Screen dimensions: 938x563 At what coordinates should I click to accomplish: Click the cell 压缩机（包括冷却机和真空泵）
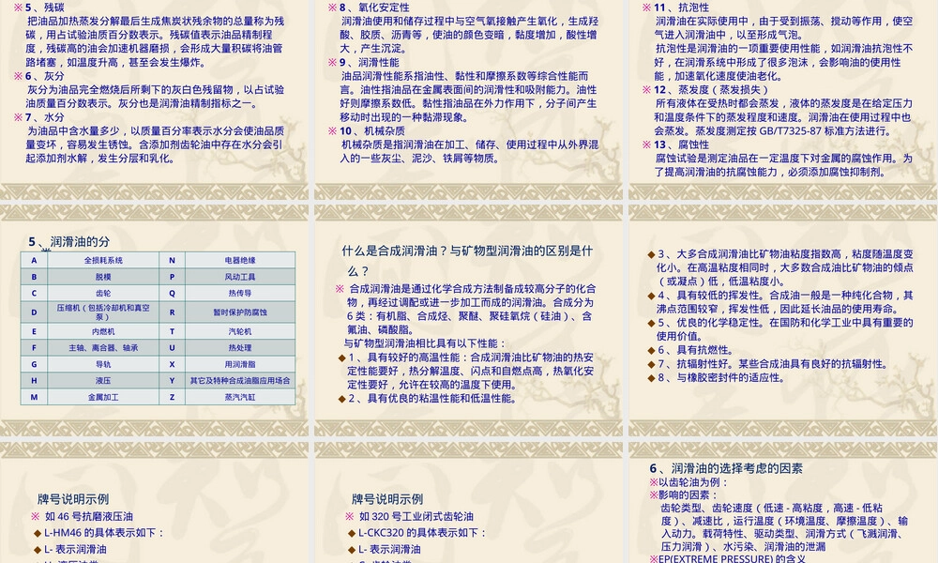point(103,312)
